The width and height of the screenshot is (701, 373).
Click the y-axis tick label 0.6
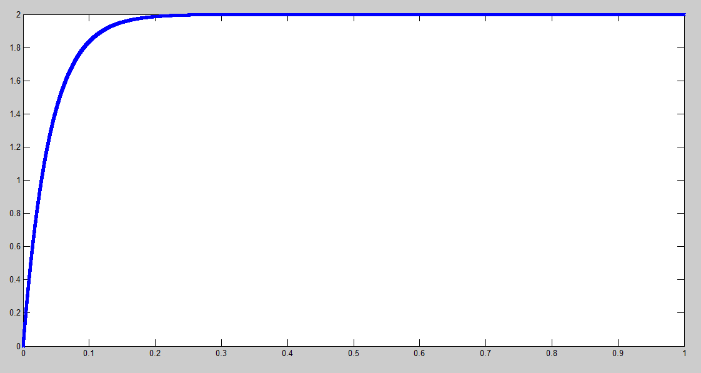tap(14, 246)
